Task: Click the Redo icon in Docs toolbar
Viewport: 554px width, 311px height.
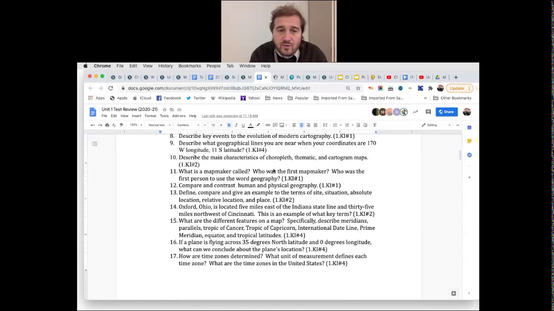Action: (x=100, y=125)
